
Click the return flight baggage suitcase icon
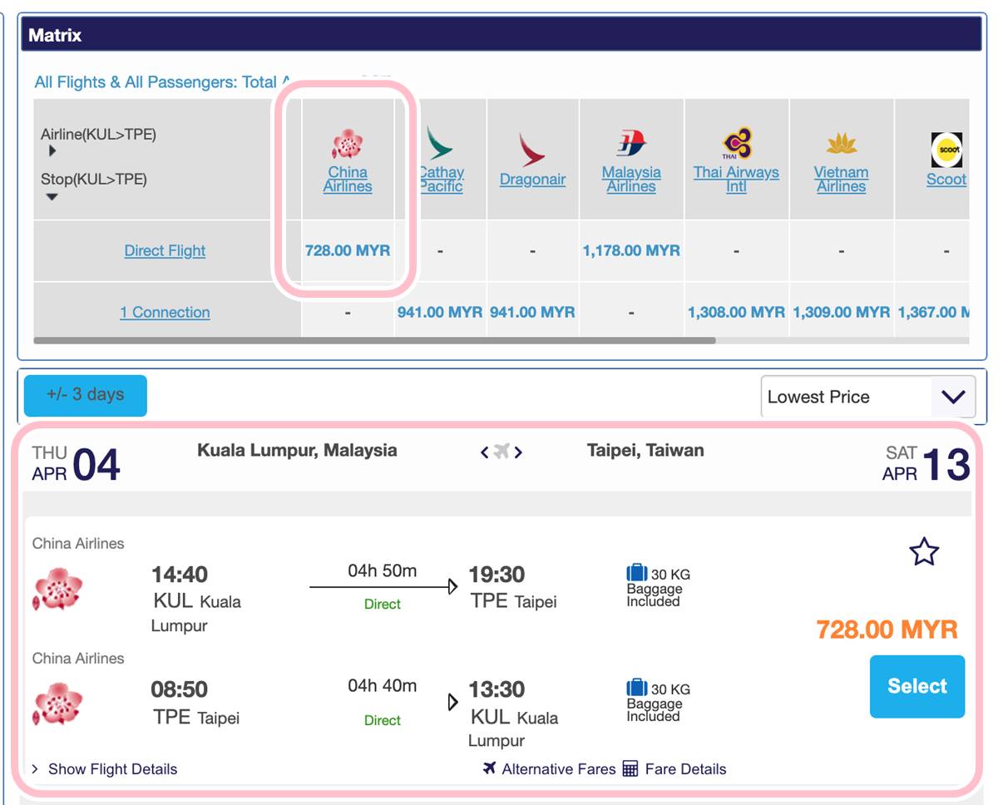coord(637,688)
